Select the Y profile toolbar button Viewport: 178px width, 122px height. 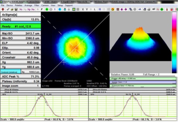click(87, 10)
